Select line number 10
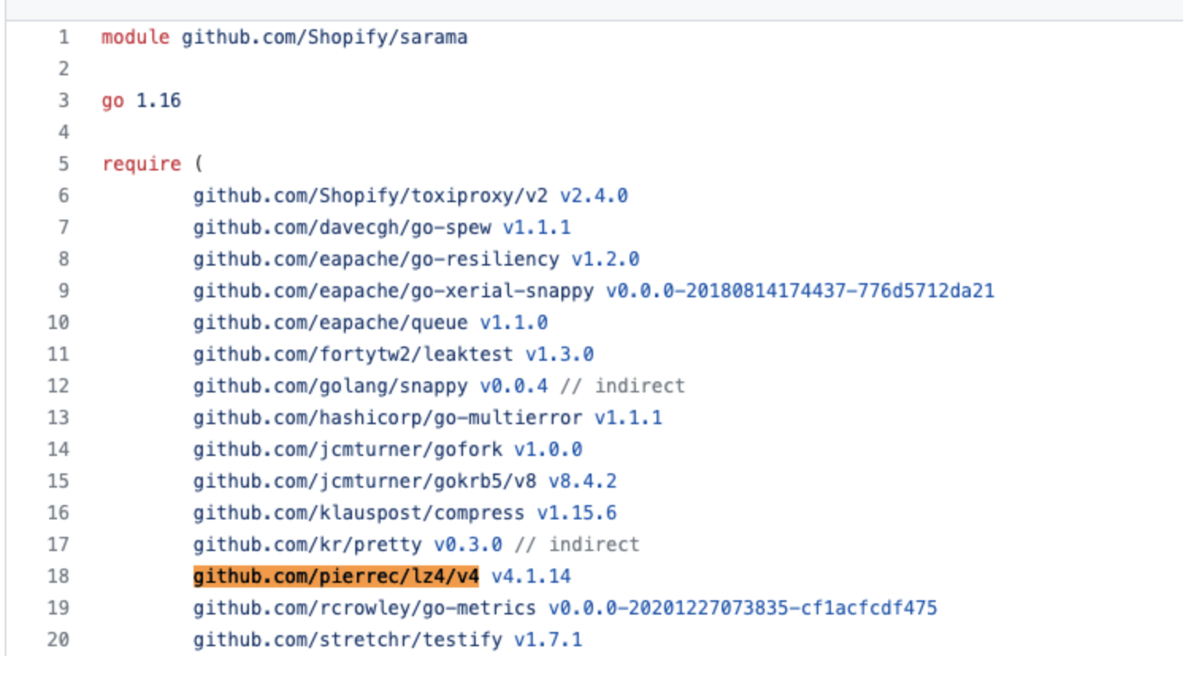This screenshot has height=674, width=1199. pyautogui.click(x=58, y=323)
